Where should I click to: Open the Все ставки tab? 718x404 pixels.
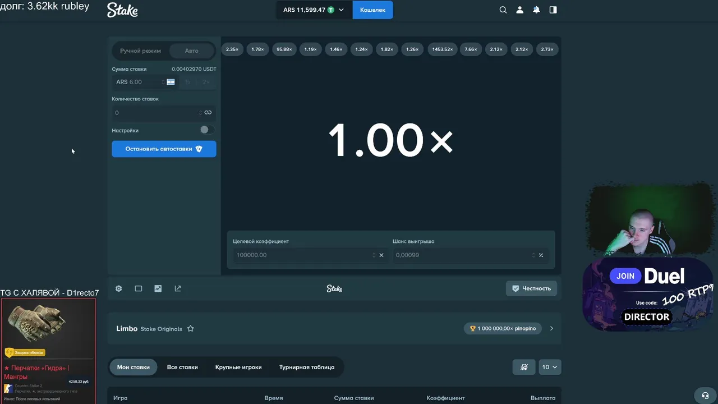(x=182, y=367)
